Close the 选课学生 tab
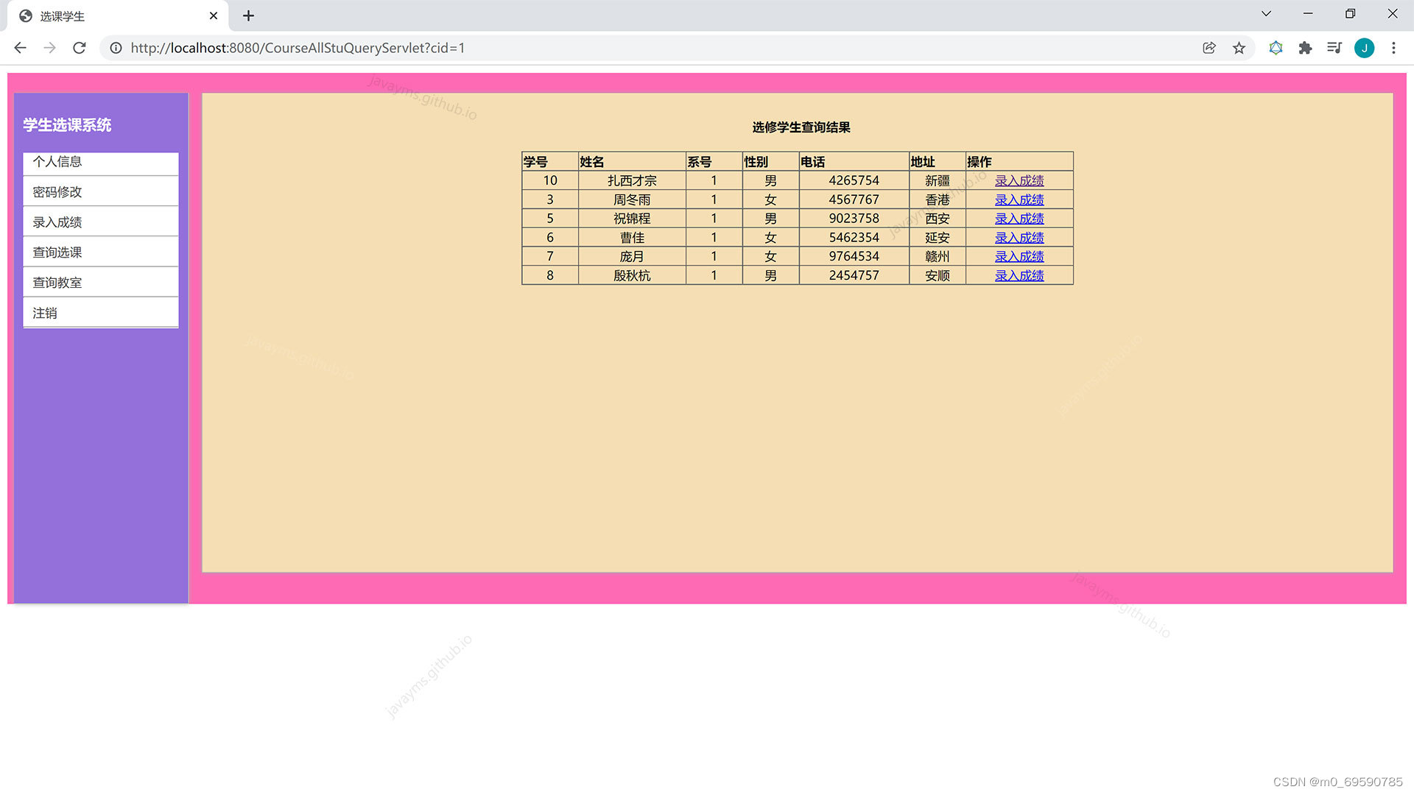1414x795 pixels. coord(214,15)
